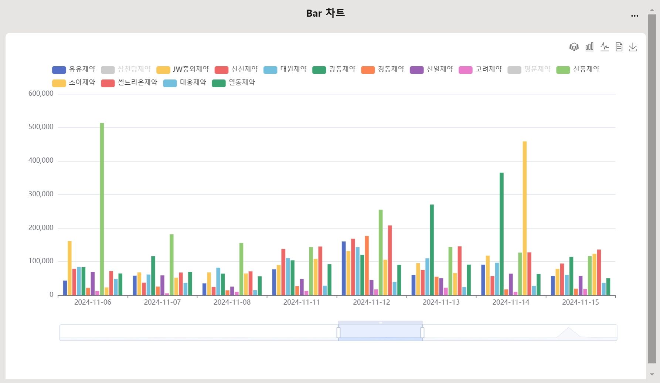
Task: Click the 2024-11-06 axis label
Action: pyautogui.click(x=92, y=302)
